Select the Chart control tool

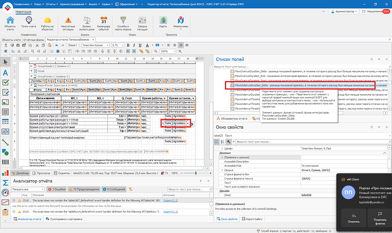(5, 173)
